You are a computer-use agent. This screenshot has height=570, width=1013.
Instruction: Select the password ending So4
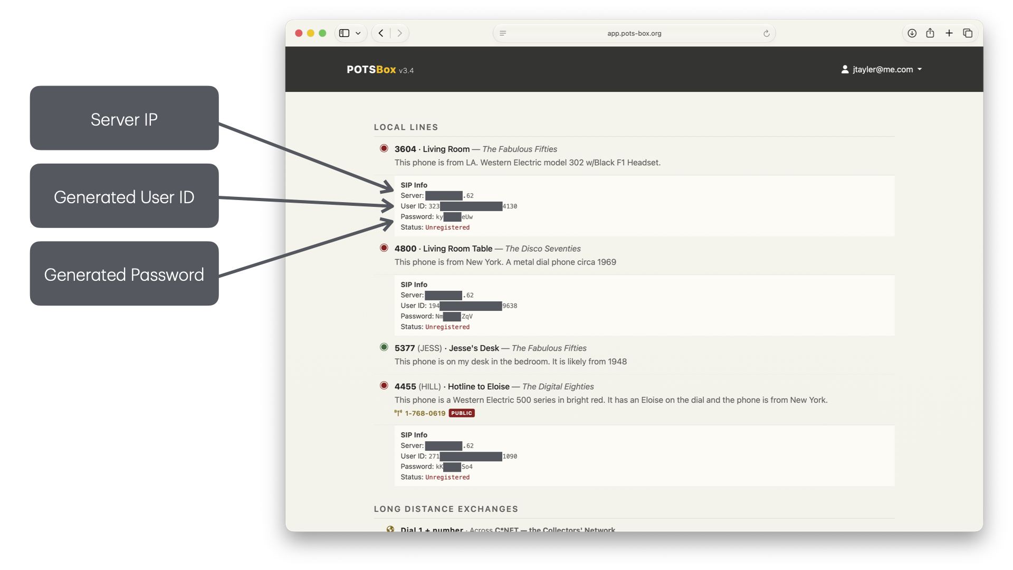point(454,467)
